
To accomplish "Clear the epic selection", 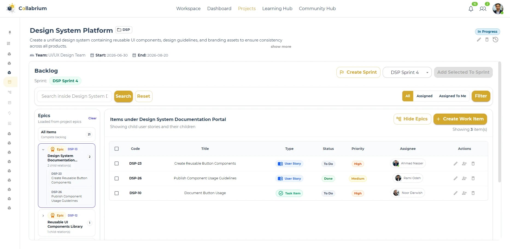I will click(92, 118).
